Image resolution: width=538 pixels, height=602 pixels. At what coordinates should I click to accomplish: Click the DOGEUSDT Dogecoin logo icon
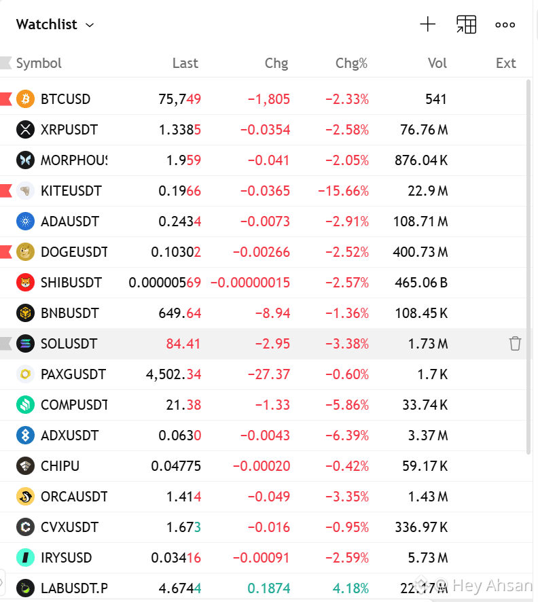[25, 252]
